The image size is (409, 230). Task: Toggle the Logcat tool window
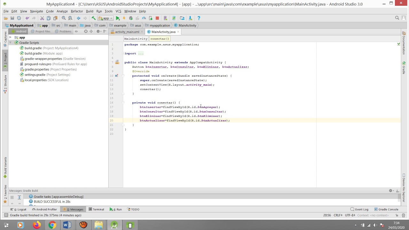(18, 209)
